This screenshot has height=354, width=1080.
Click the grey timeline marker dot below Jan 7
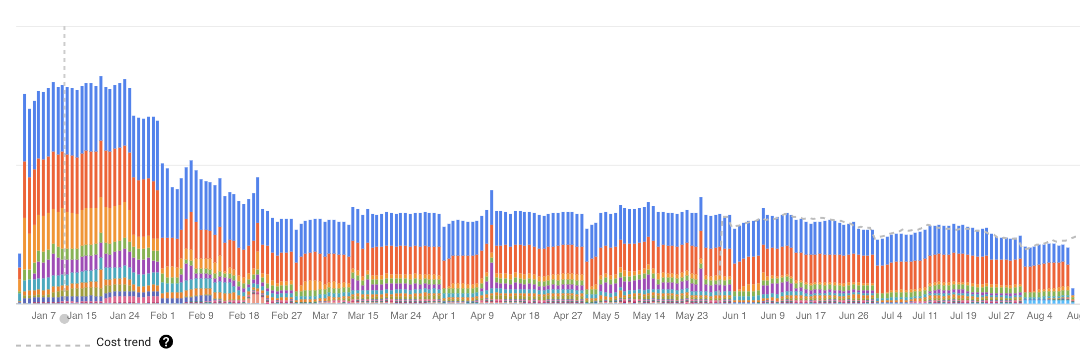click(64, 318)
